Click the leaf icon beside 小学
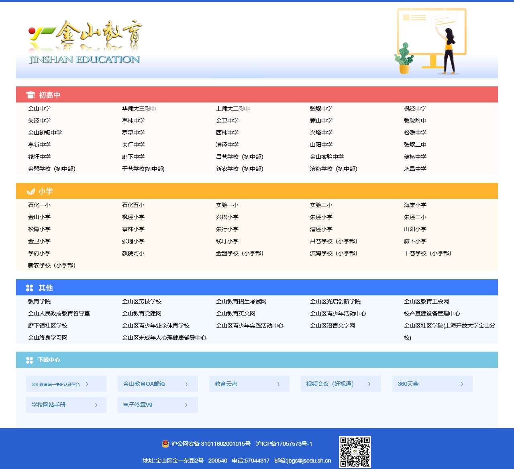The width and height of the screenshot is (514, 469). 31,191
